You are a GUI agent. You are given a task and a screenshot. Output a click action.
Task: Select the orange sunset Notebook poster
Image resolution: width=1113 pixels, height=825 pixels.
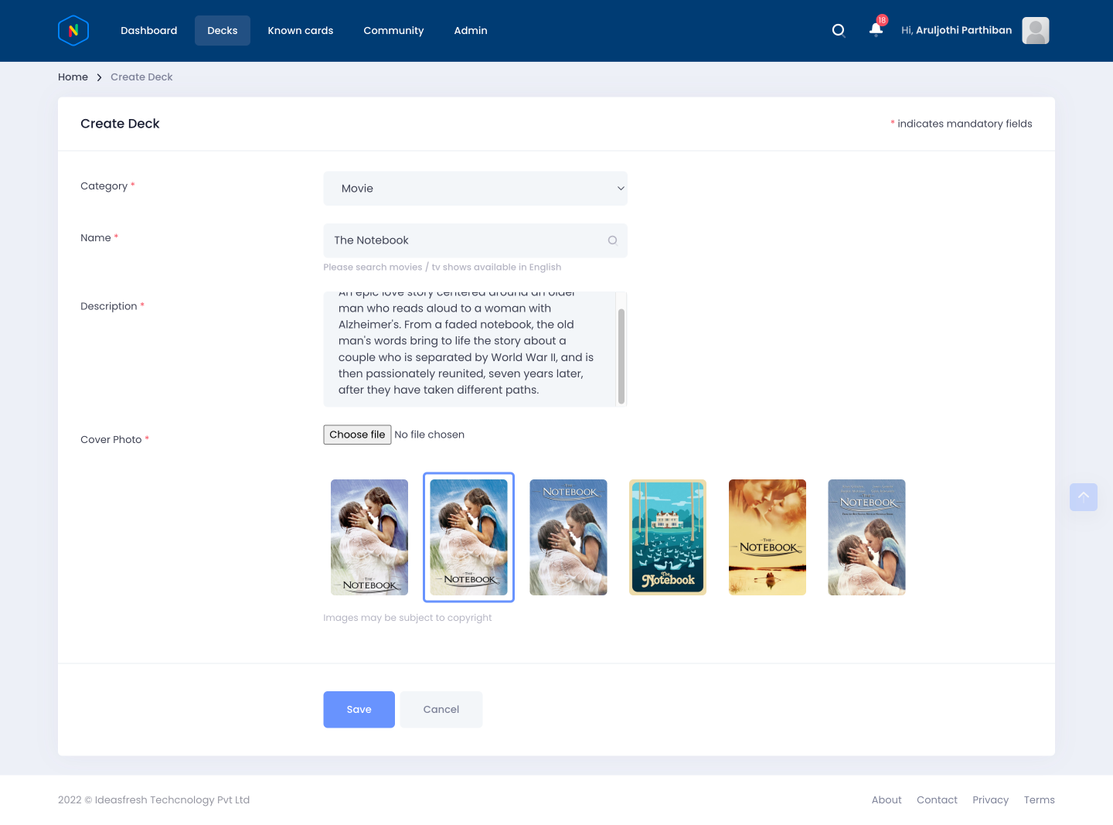point(768,537)
